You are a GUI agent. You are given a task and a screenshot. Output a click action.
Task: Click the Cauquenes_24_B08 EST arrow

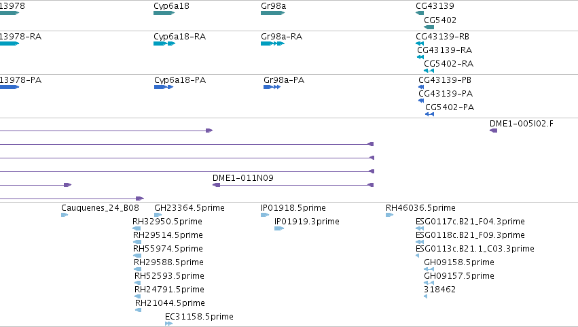coord(65,215)
